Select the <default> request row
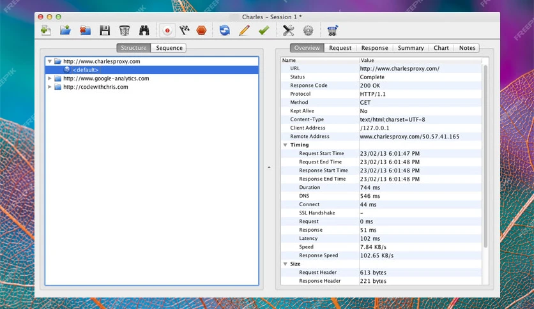The image size is (534, 309). tap(152, 70)
